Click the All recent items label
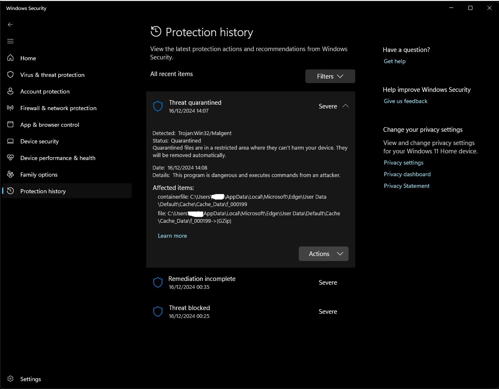499x389 pixels. point(172,74)
